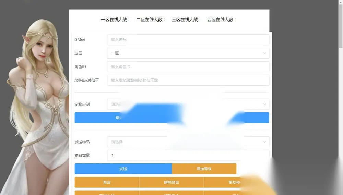Click the 四区在线人数 text

pyautogui.click(x=222, y=20)
